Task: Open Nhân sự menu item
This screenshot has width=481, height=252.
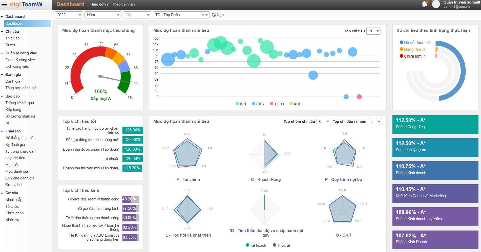Action: point(12,220)
